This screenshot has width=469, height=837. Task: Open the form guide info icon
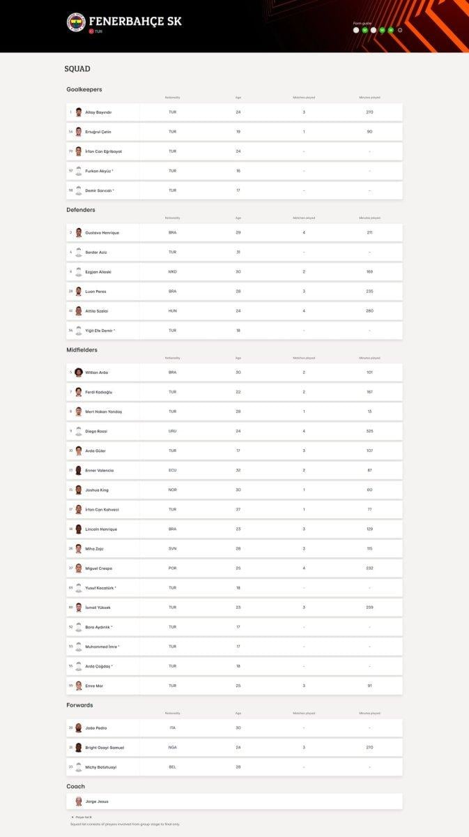400,30
